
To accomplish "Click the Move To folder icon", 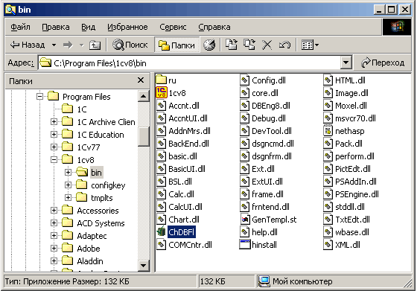I will (232, 45).
